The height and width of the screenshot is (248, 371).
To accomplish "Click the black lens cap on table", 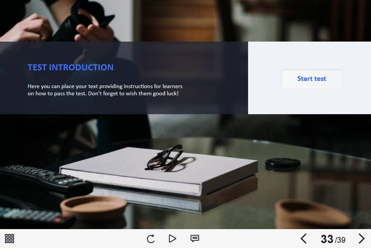I will point(283,163).
